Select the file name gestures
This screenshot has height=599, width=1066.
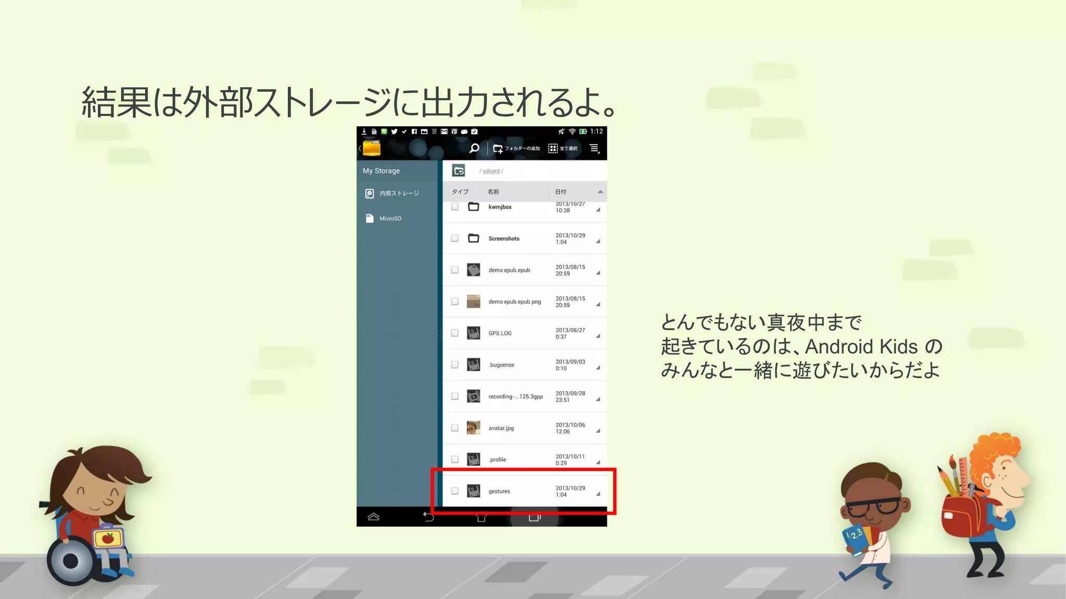point(499,491)
